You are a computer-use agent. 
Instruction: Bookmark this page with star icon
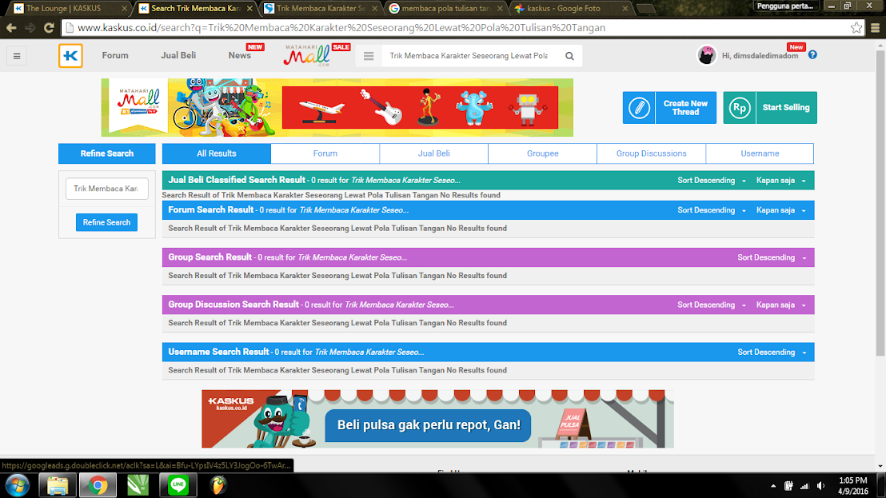click(x=856, y=28)
